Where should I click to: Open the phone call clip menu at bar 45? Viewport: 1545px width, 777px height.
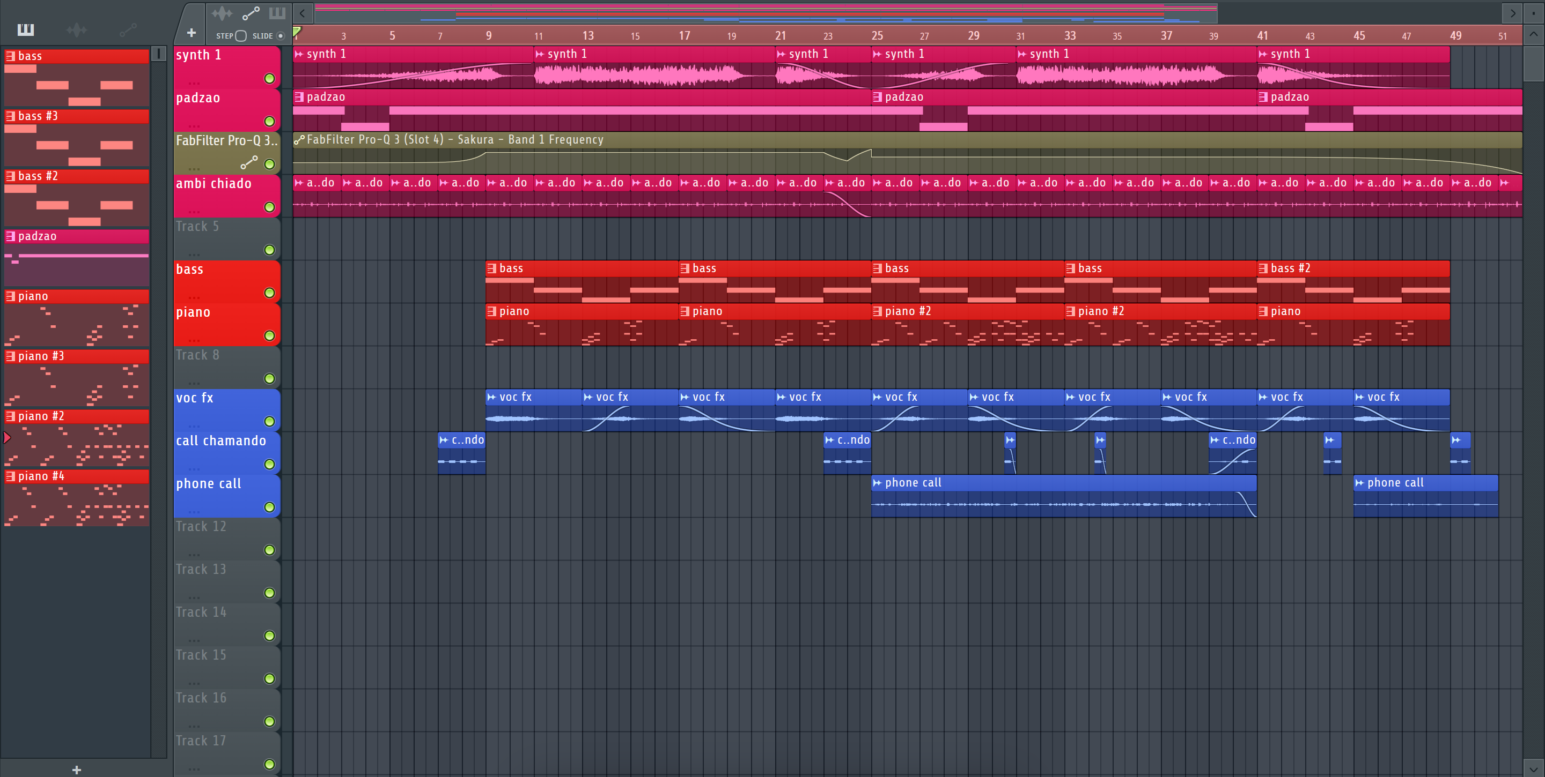[1360, 483]
